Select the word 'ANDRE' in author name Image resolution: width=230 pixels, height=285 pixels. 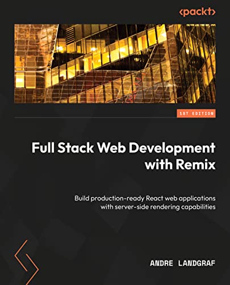(x=161, y=263)
